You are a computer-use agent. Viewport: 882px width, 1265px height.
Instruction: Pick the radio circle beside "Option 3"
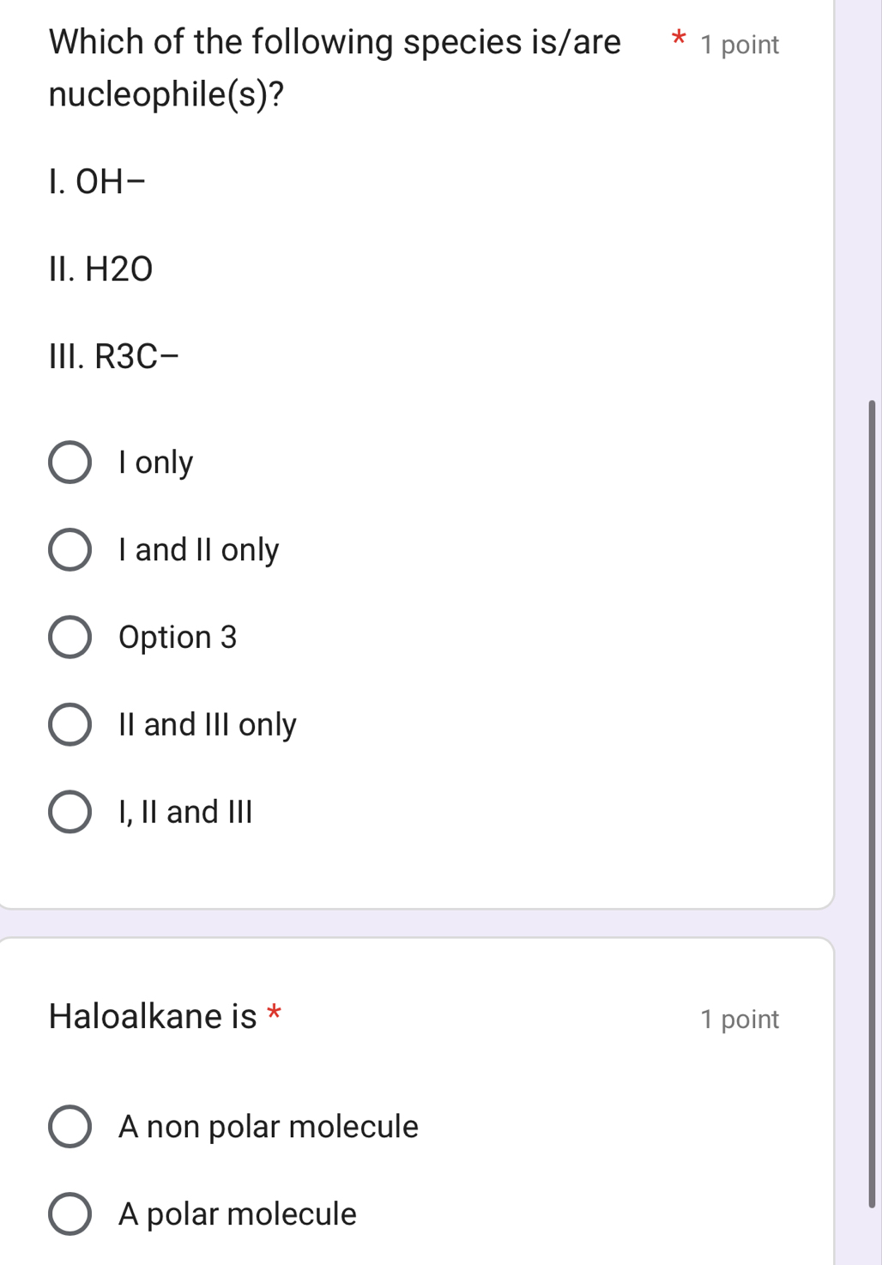69,638
